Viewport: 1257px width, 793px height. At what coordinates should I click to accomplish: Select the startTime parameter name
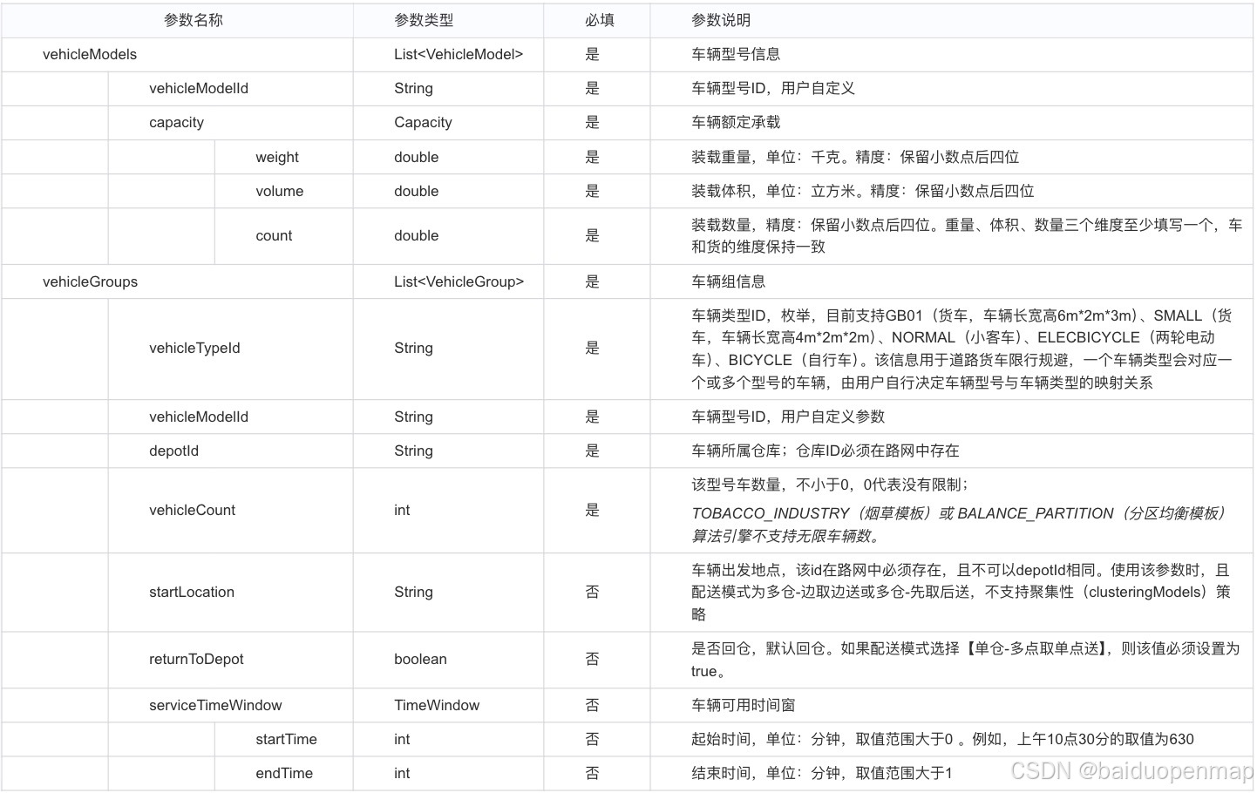[286, 739]
